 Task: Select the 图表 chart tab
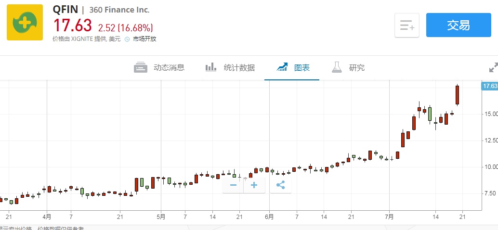click(293, 67)
